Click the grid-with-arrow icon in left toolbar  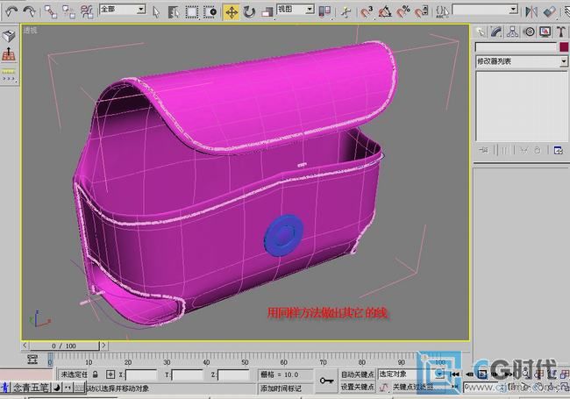[9, 54]
